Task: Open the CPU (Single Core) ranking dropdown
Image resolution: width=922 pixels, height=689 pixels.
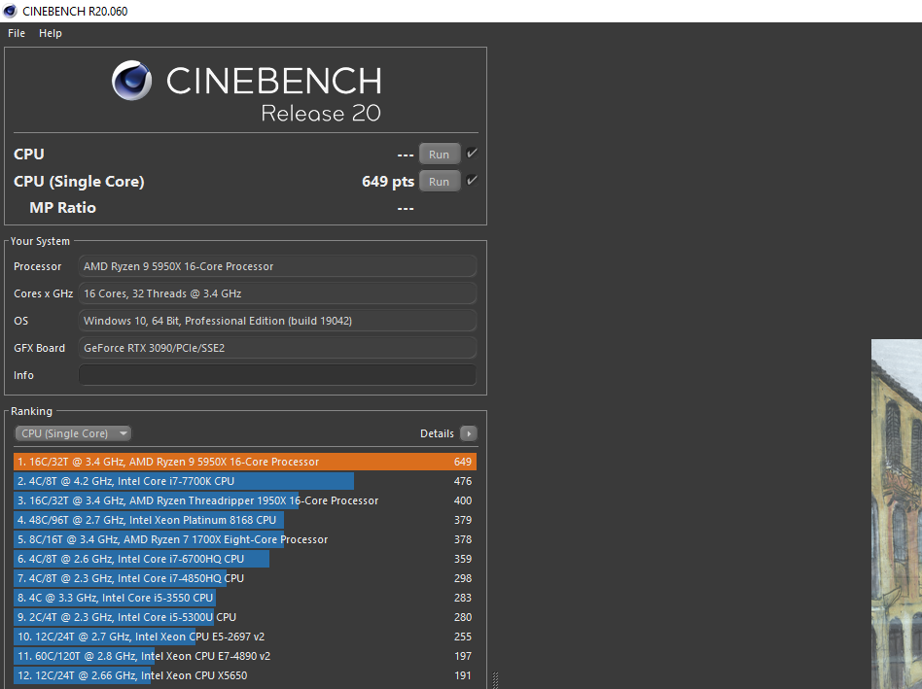Action: (73, 433)
